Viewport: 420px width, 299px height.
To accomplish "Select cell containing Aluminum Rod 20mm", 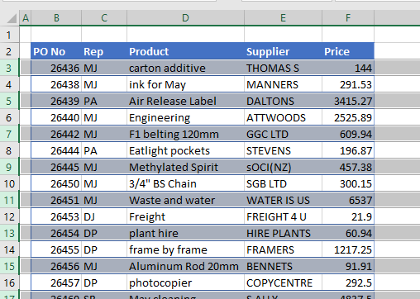I will point(185,266).
